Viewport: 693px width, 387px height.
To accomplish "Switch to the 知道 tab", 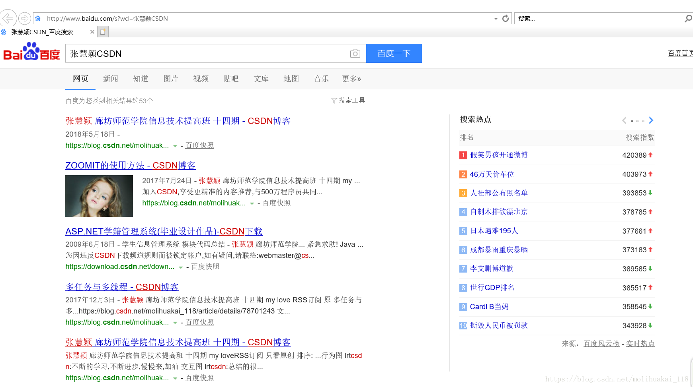I will tap(141, 79).
